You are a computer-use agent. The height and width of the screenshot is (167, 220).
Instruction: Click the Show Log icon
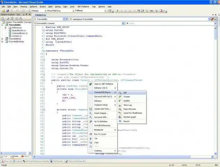(x=120, y=105)
